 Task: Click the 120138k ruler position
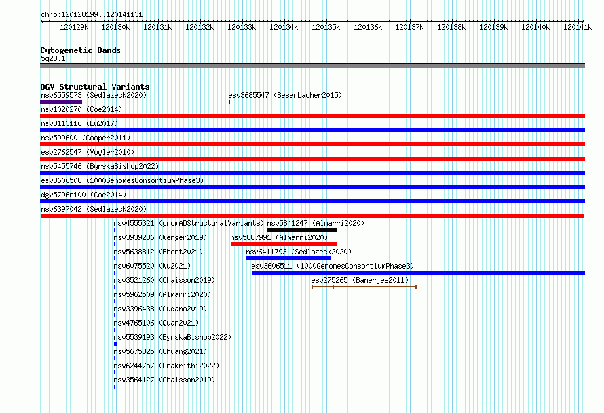[451, 27]
